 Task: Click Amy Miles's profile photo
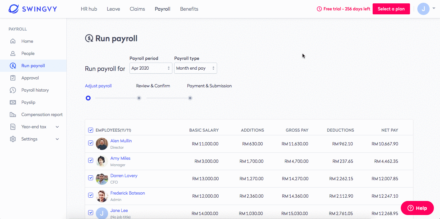point(102,161)
